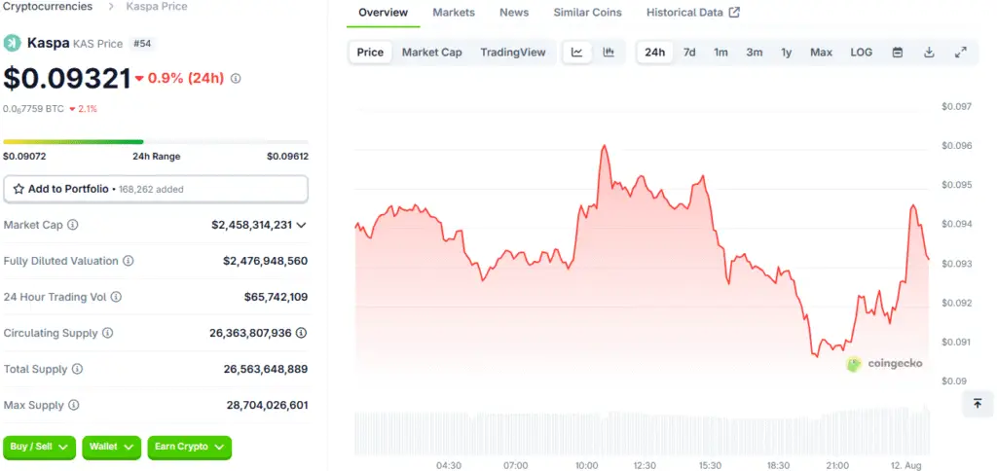Click the Kaspa coin logo
The height and width of the screenshot is (471, 997).
click(12, 43)
